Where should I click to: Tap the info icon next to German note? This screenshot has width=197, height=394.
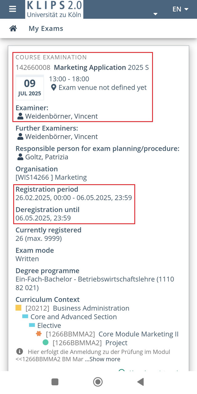(x=19, y=351)
